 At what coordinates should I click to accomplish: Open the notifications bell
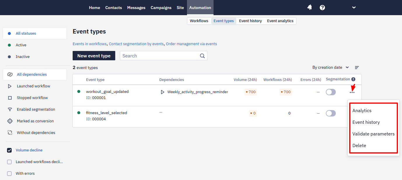pyautogui.click(x=310, y=8)
